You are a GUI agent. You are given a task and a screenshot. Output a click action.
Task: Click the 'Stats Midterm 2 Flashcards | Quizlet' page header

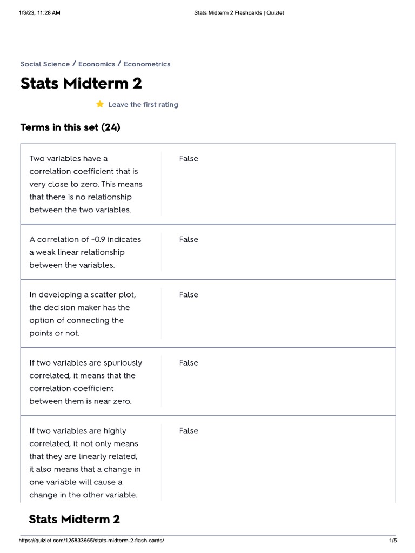[x=239, y=13]
